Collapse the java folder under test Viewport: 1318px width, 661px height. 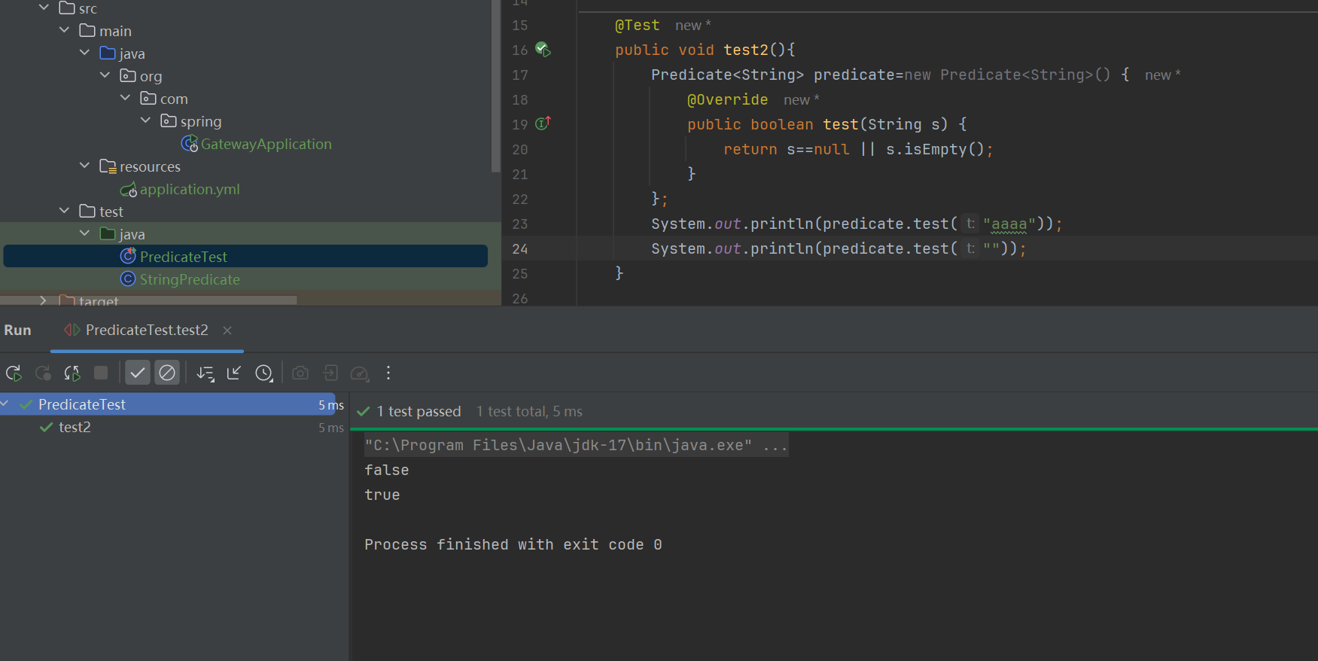coord(84,233)
